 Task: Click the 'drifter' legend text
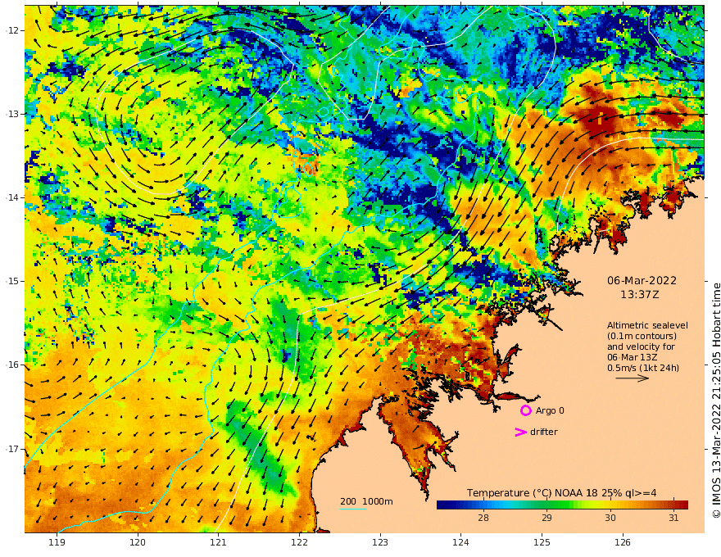(544, 432)
